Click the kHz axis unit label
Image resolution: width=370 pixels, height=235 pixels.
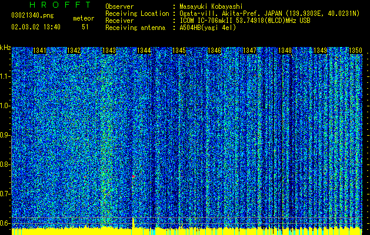[5, 48]
